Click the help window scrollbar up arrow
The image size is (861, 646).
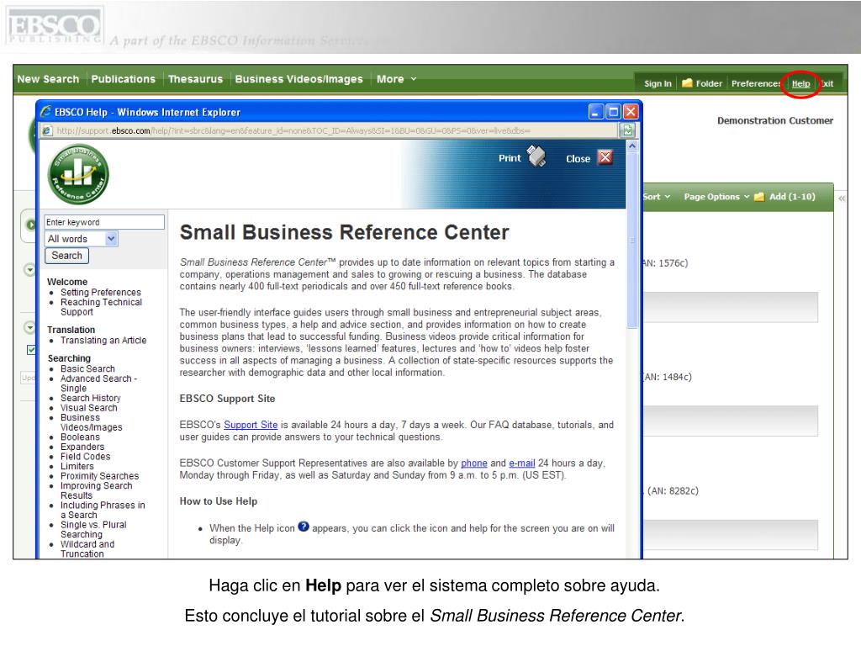click(x=632, y=146)
